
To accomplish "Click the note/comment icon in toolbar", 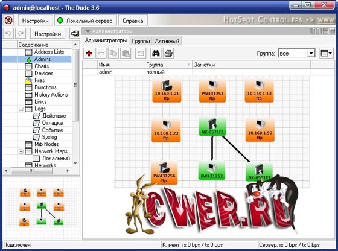I will pyautogui.click(x=141, y=53).
